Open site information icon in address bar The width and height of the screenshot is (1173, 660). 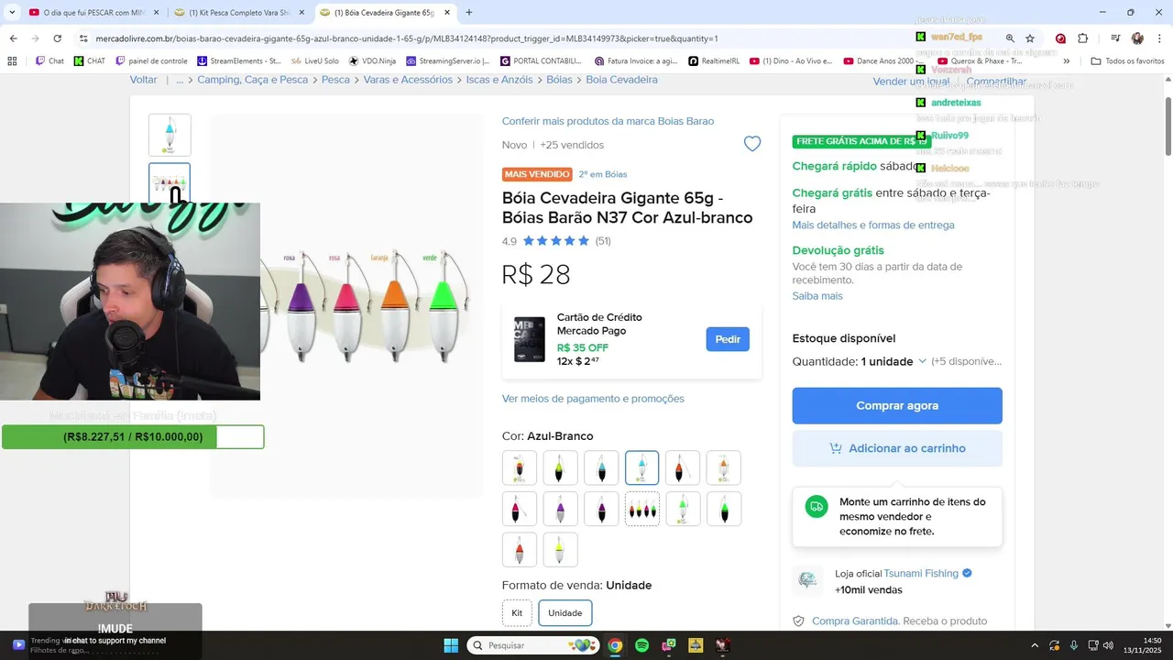83,38
